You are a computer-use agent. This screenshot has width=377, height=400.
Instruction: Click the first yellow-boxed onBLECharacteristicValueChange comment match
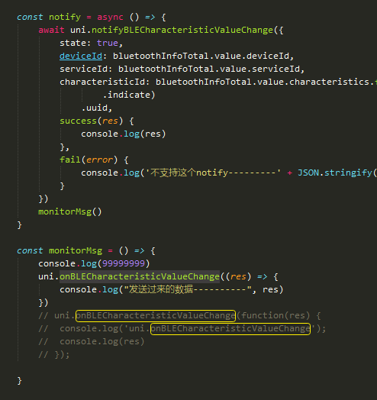coord(156,316)
